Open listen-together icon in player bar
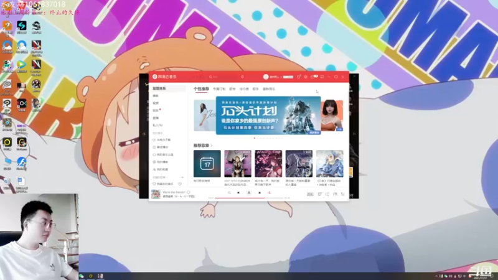 tap(335, 194)
